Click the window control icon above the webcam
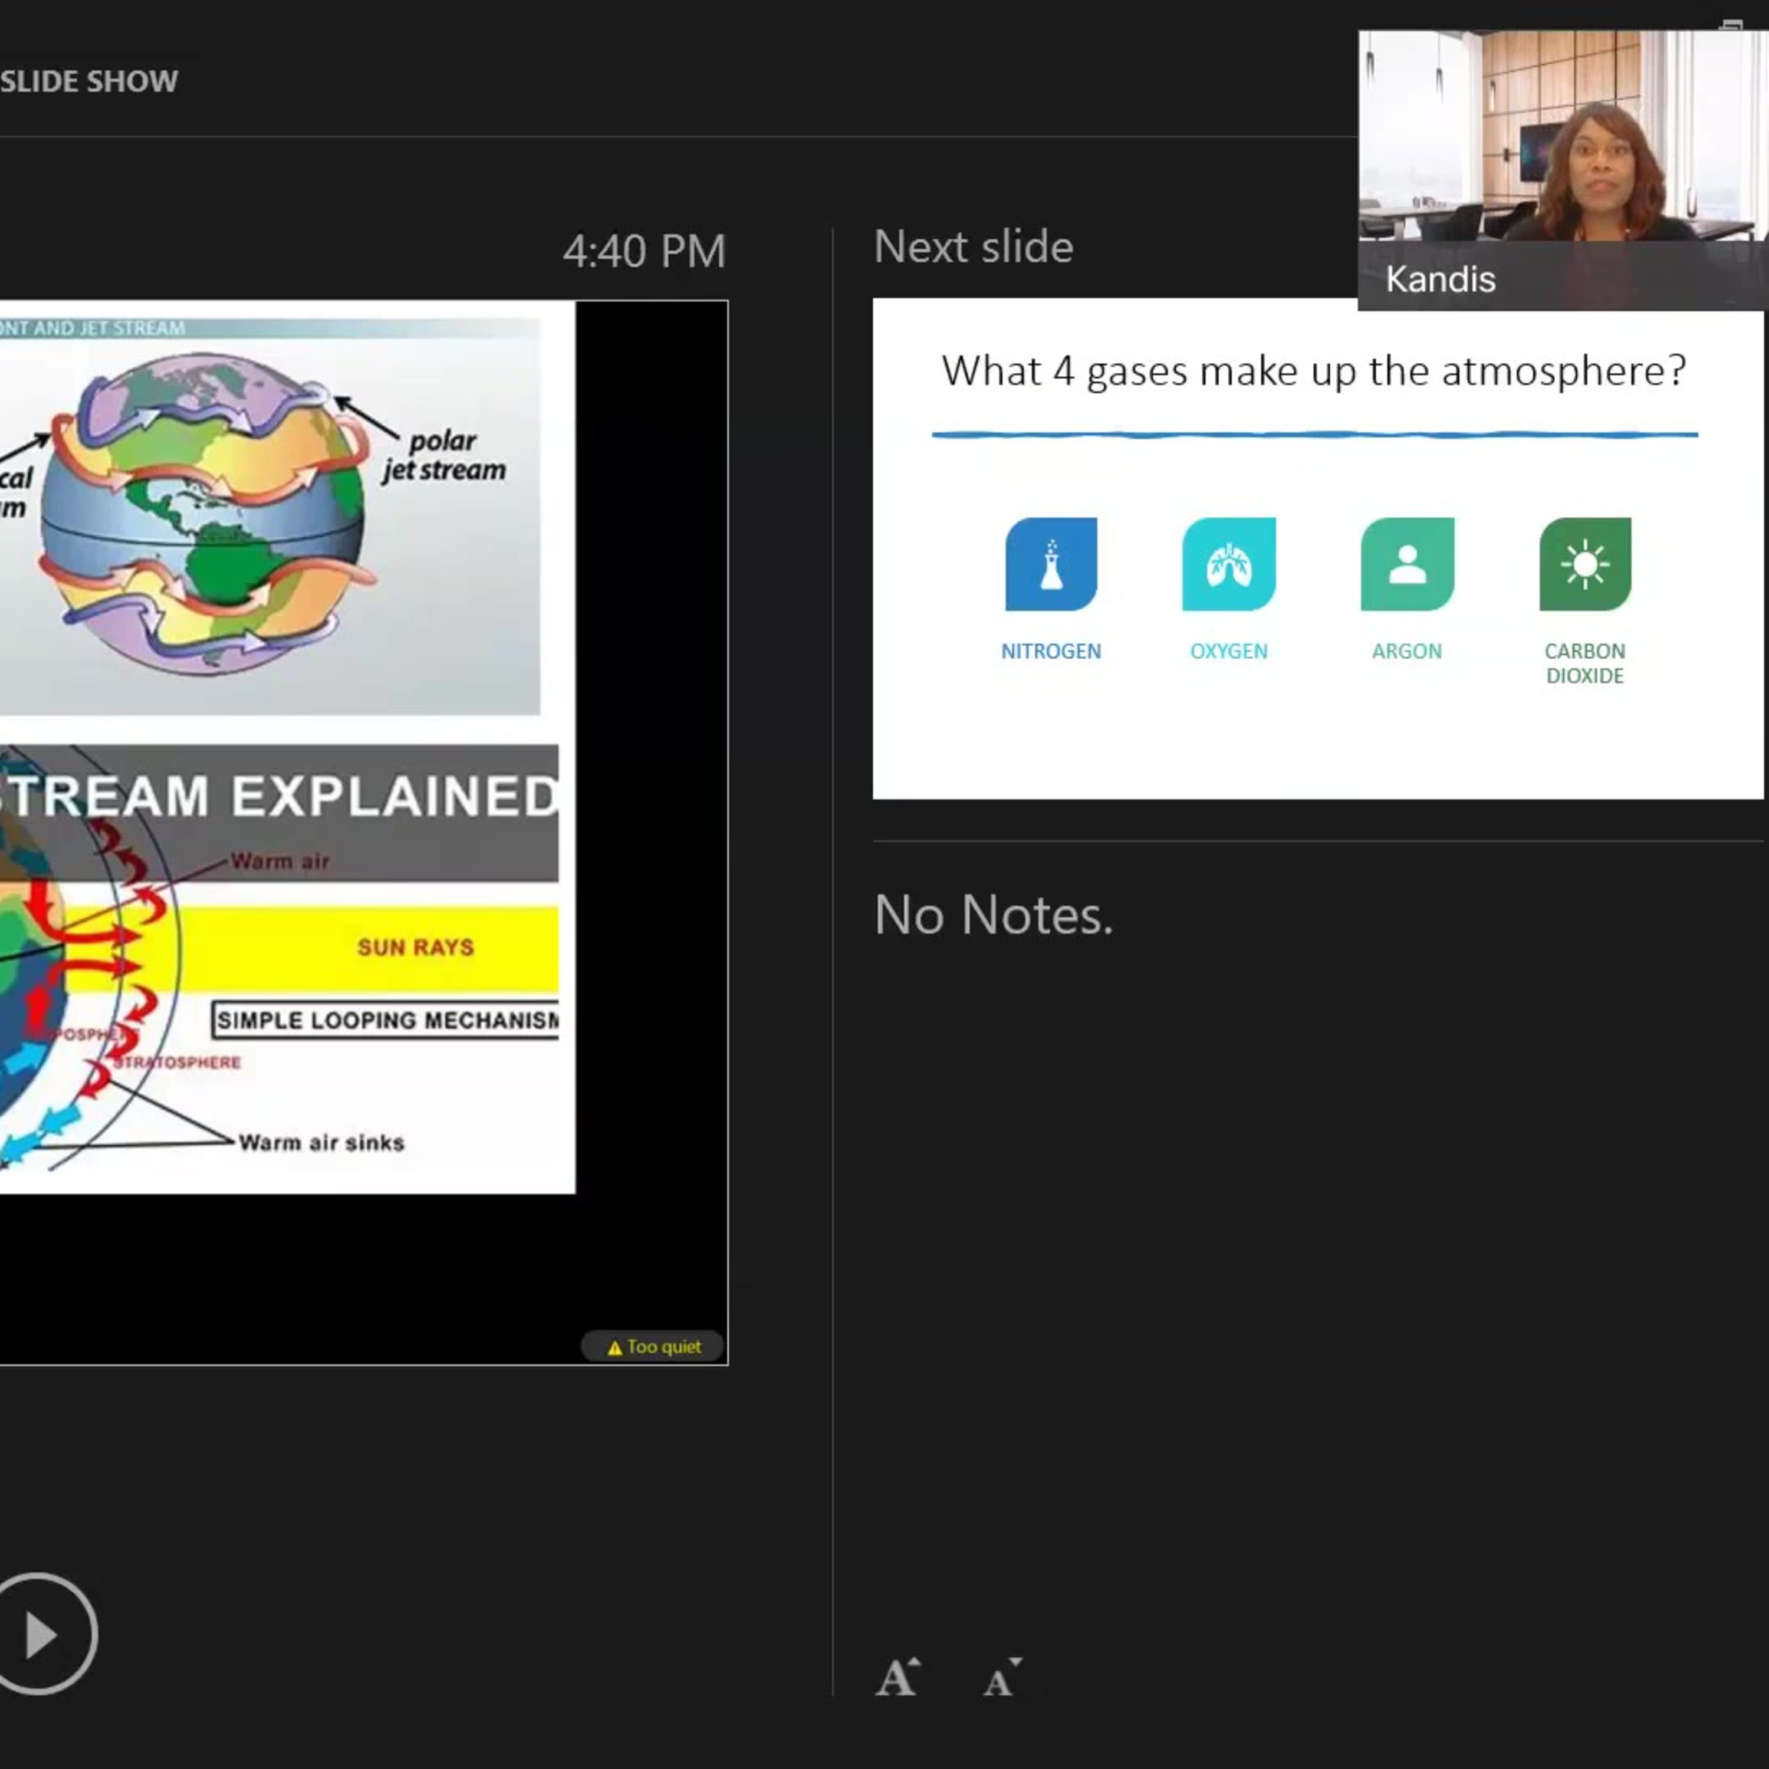Screen dimensions: 1769x1769 point(1731,25)
